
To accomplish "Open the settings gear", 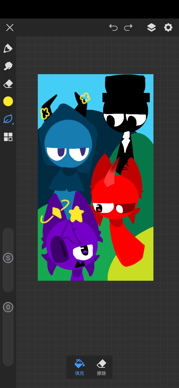I will coord(168,28).
